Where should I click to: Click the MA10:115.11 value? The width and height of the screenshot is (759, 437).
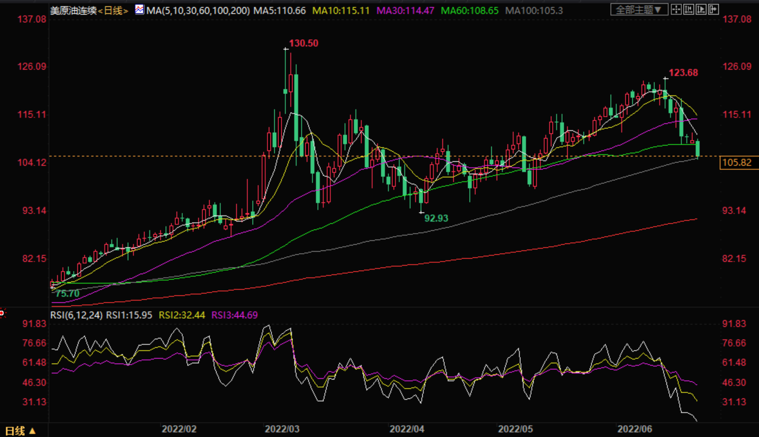point(341,10)
